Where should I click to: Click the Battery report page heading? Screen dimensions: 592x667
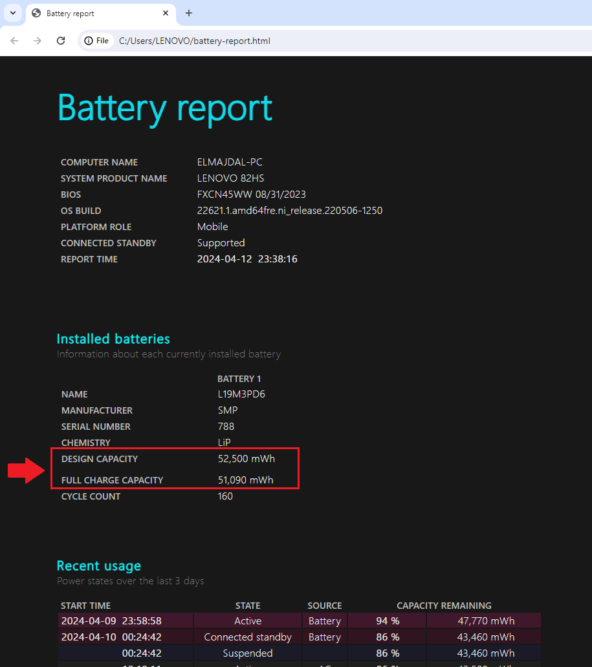(x=165, y=107)
